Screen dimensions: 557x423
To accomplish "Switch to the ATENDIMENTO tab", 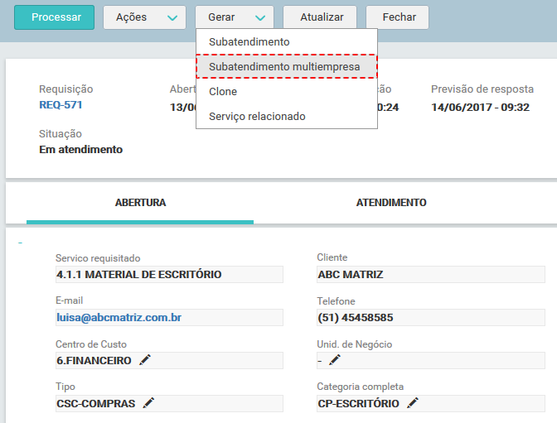I will coord(391,203).
